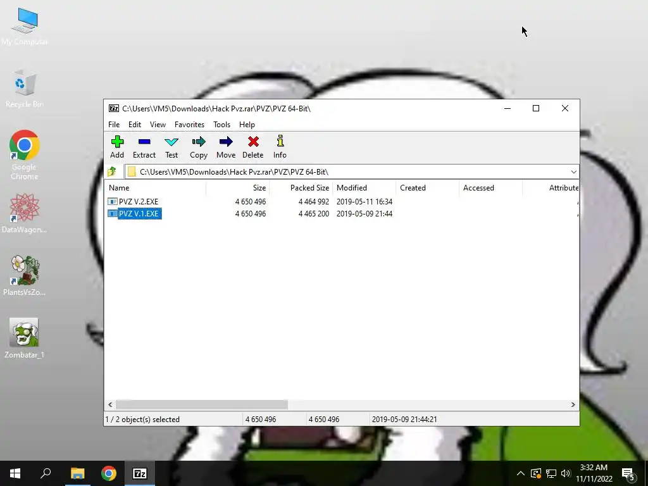Open My Computer desktop icon
648x486 pixels.
coord(25,26)
